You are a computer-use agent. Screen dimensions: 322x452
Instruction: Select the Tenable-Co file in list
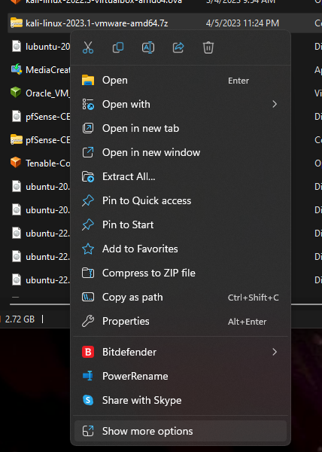(x=41, y=163)
